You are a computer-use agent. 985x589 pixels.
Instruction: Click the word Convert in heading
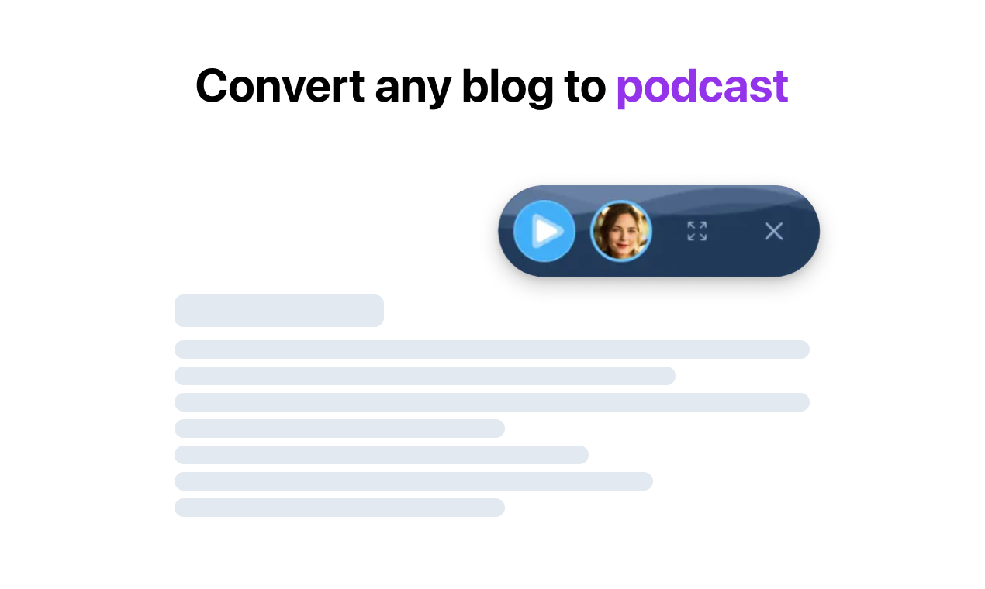pyautogui.click(x=280, y=85)
